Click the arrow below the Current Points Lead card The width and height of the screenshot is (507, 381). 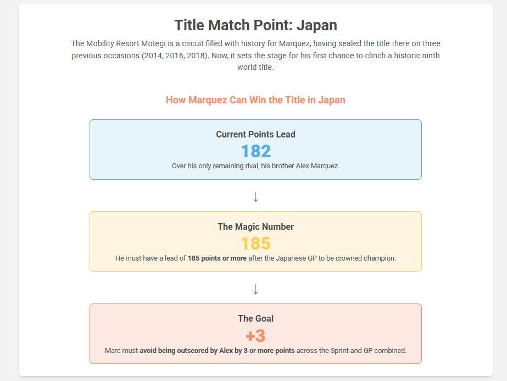255,196
